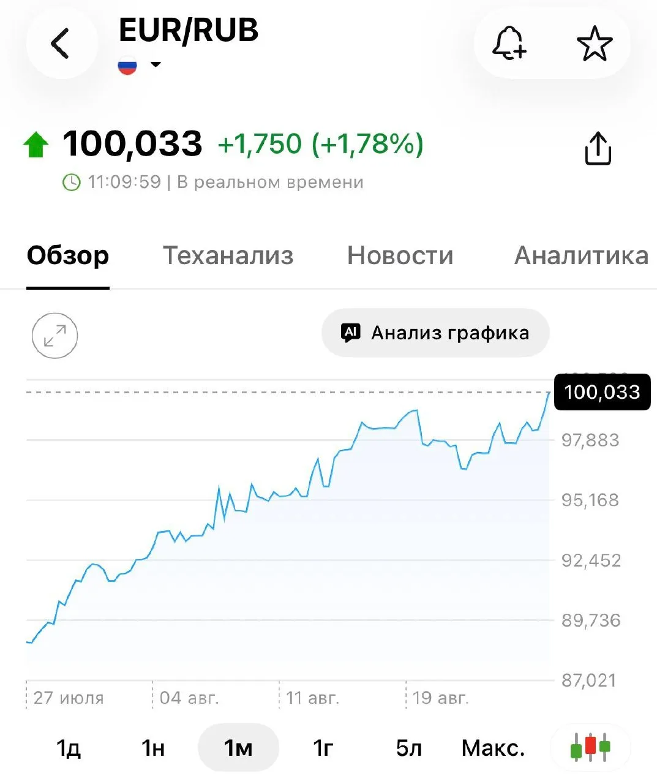The image size is (657, 784).
Task: Tap the clock icon beside time
Action: point(72,183)
